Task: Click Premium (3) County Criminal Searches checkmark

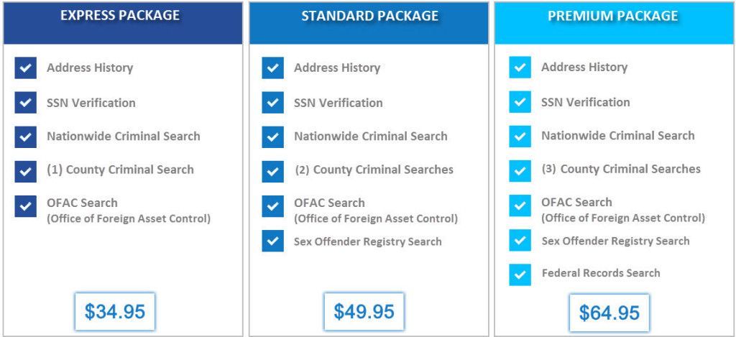Action: coord(520,170)
